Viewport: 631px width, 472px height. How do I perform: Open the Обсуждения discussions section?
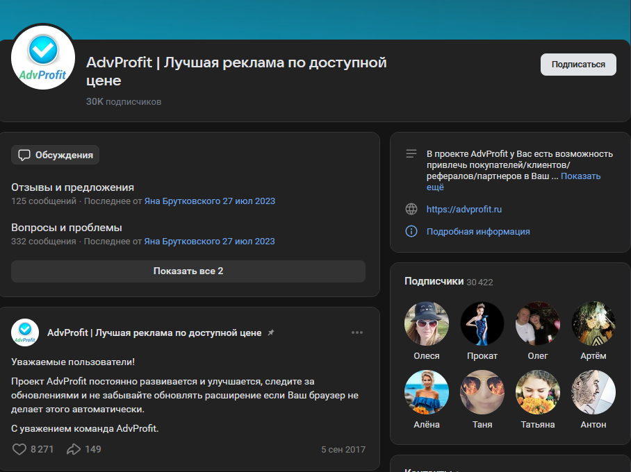point(55,155)
